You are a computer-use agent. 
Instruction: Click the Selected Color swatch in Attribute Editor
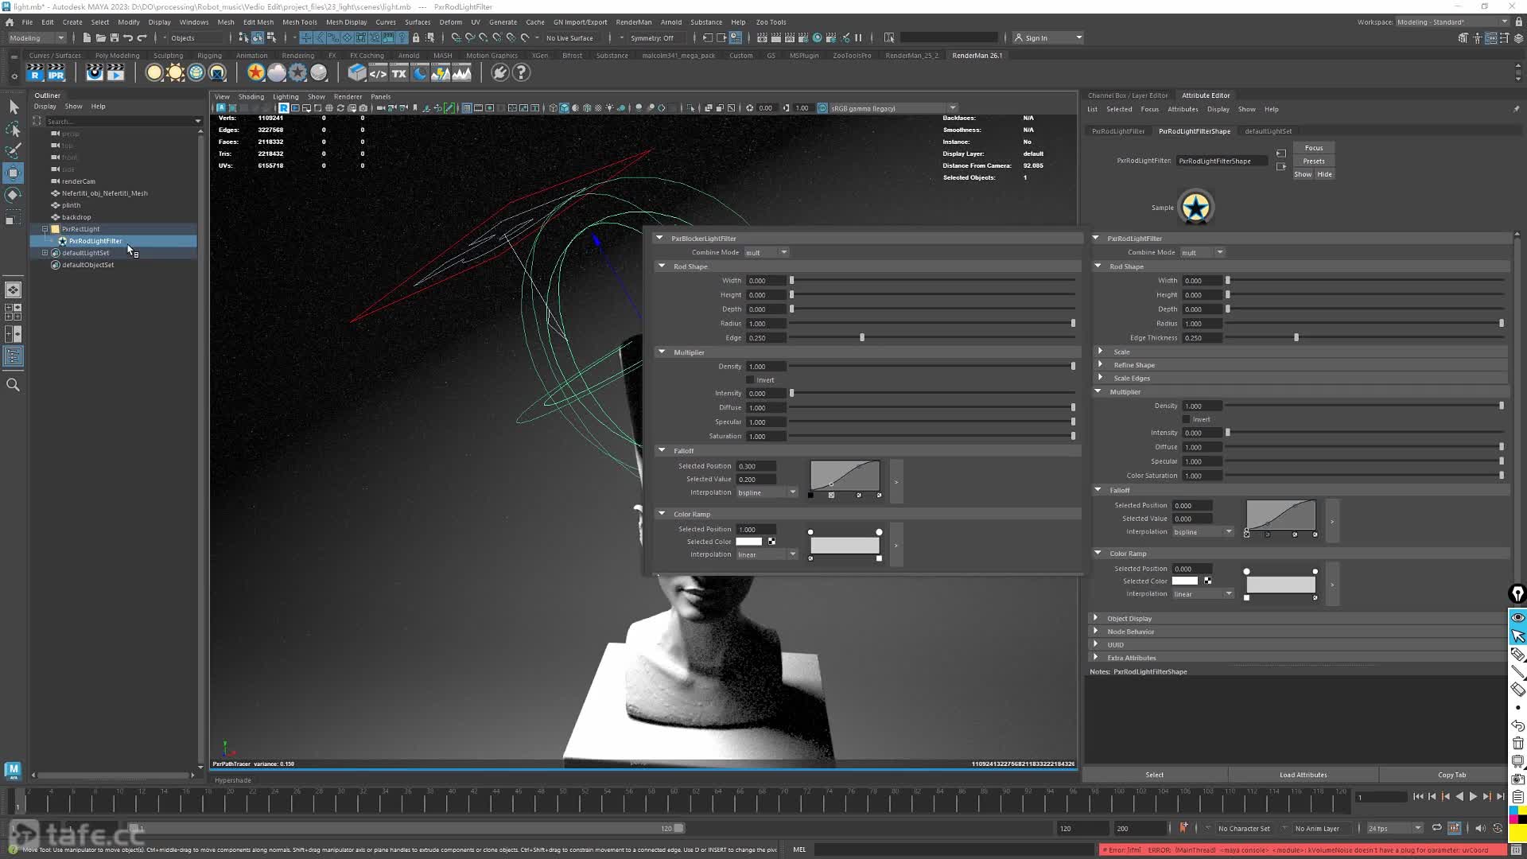tap(1184, 581)
